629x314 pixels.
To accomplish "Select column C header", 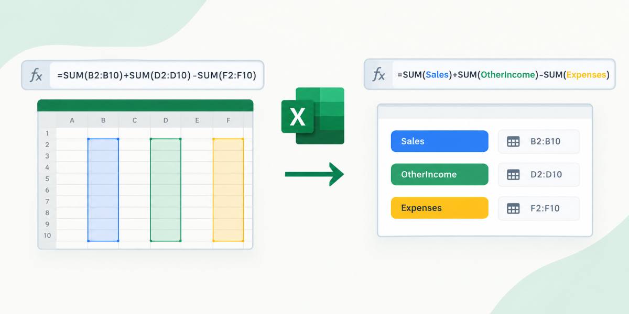I will 134,120.
